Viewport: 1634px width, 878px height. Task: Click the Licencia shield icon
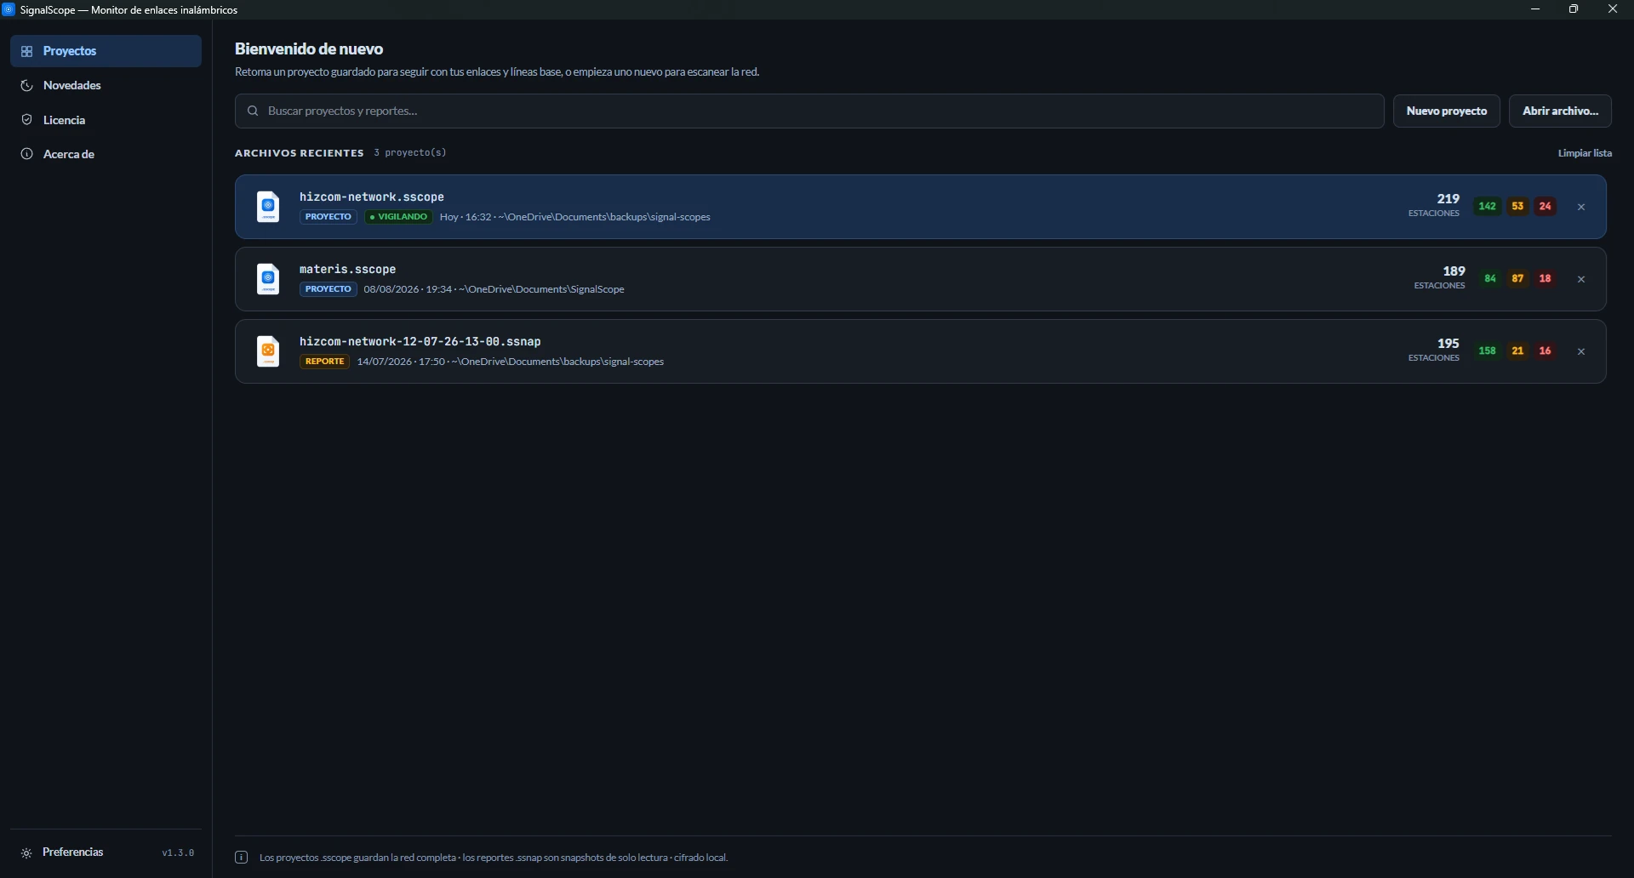click(27, 120)
